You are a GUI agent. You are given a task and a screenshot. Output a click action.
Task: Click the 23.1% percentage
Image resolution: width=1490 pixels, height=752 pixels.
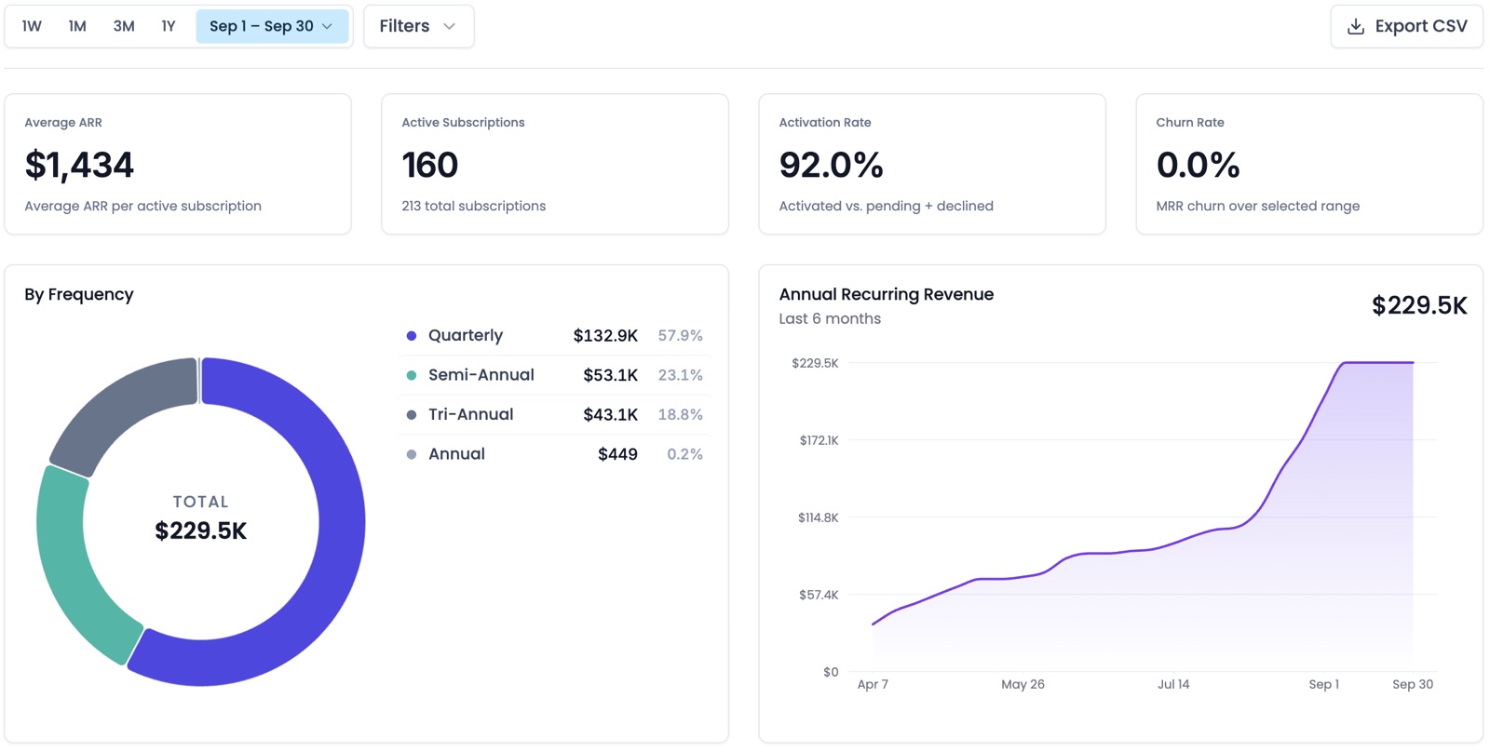[681, 375]
